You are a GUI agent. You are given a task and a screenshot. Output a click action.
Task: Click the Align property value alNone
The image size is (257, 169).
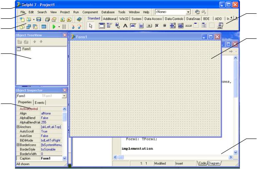pyautogui.click(x=51, y=113)
